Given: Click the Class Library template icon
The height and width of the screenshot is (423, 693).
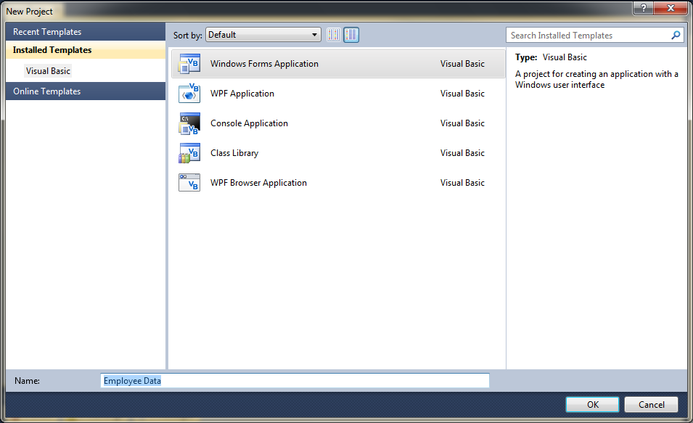Looking at the screenshot, I should click(189, 153).
